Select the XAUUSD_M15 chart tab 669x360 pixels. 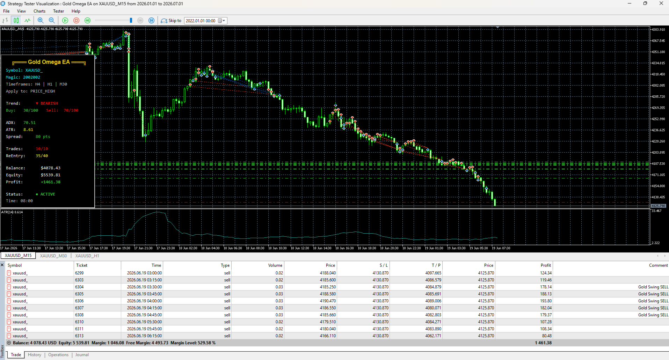pos(18,256)
